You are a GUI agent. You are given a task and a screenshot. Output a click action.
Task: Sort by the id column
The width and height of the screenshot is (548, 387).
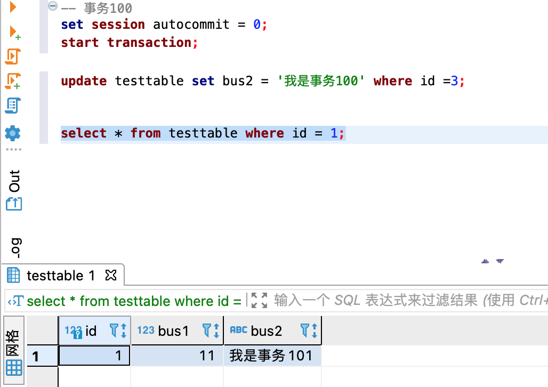(x=123, y=330)
